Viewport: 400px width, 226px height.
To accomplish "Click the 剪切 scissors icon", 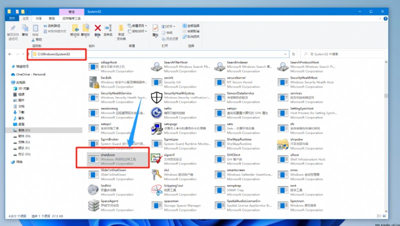I will point(33,40).
